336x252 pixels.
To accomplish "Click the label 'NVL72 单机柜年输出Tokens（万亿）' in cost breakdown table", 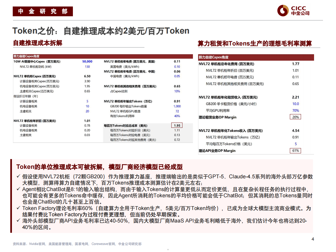I will click(128, 101).
